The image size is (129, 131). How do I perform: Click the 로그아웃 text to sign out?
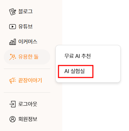click(x=28, y=104)
